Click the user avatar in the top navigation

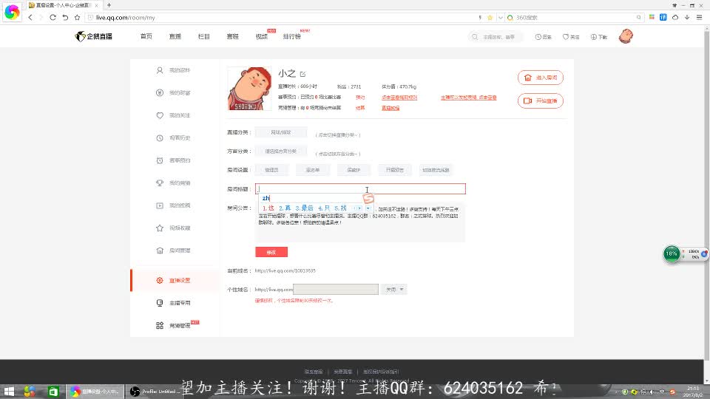pyautogui.click(x=626, y=36)
